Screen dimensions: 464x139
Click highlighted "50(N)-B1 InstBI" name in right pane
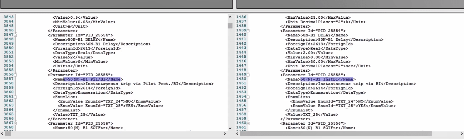click(326, 79)
